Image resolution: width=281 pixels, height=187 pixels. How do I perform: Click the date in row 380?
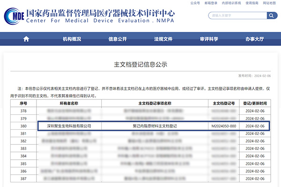click(255, 126)
